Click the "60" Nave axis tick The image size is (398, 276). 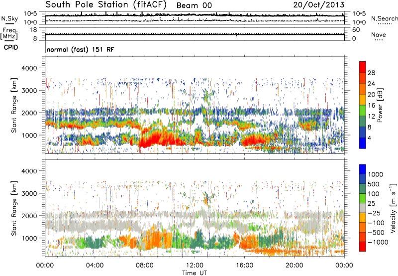pyautogui.click(x=356, y=30)
